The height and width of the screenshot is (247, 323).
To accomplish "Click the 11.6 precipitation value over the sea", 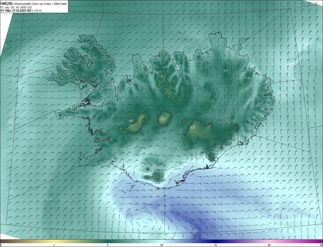I will (x=231, y=194).
